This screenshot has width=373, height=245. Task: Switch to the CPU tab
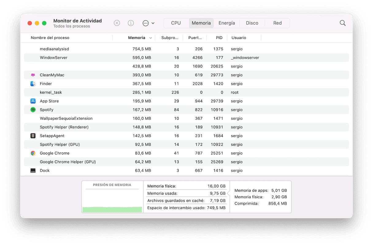(176, 23)
